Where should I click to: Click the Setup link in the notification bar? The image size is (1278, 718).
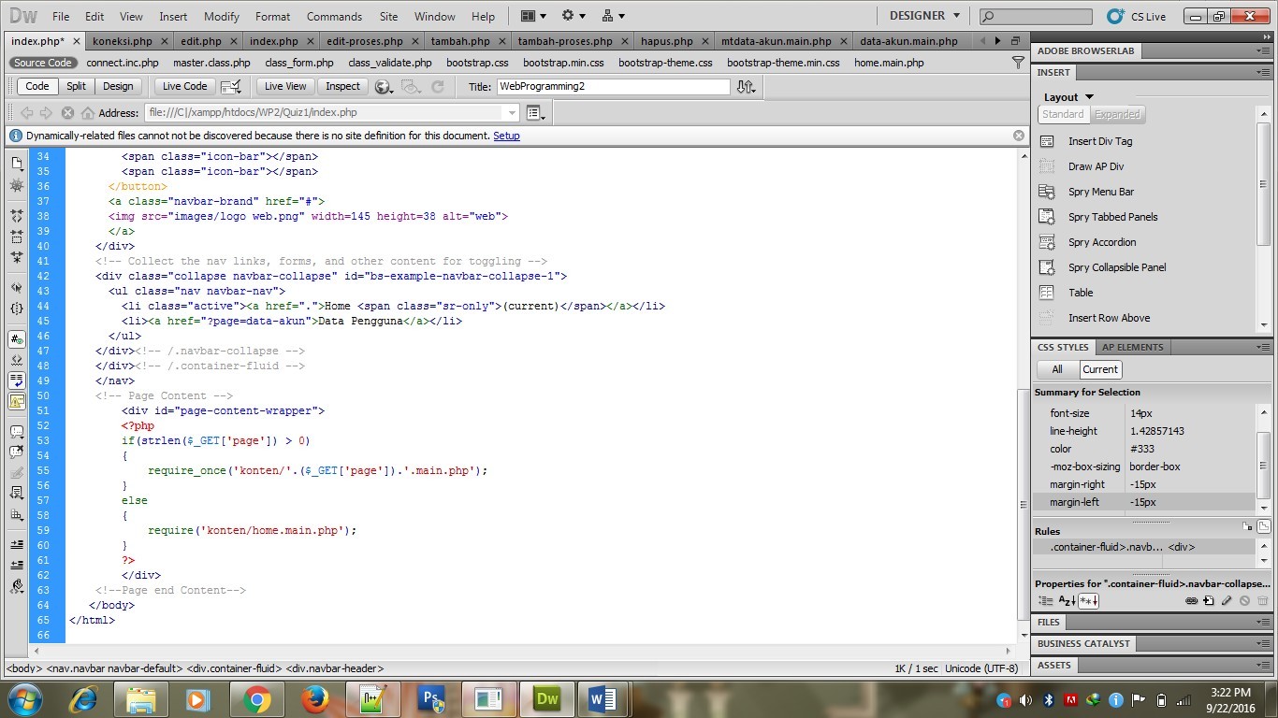(506, 136)
